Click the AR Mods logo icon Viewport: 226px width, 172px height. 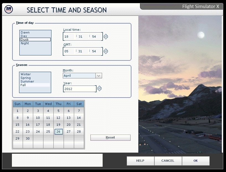[x=8, y=9]
